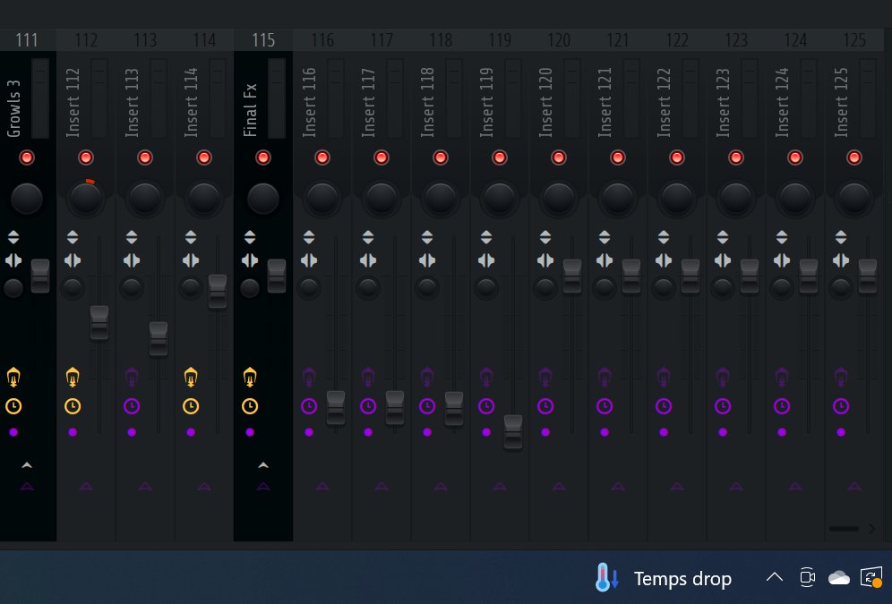Screen dimensions: 892x604
Task: Expand hidden icons with the system tray chevron
Action: click(x=775, y=577)
